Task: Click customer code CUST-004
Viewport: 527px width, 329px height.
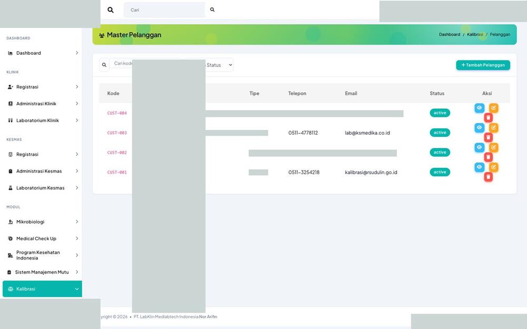Action: (x=117, y=113)
